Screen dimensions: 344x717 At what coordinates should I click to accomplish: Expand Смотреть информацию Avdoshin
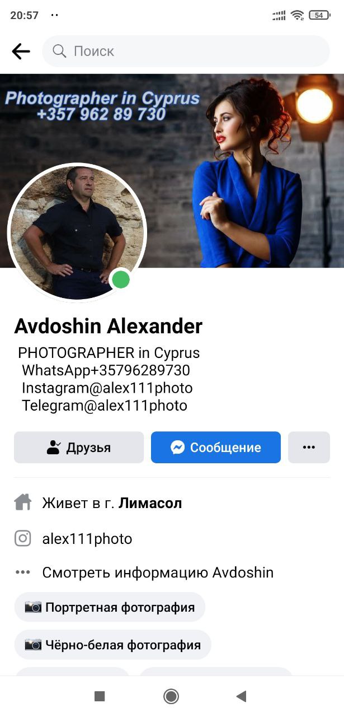point(158,572)
